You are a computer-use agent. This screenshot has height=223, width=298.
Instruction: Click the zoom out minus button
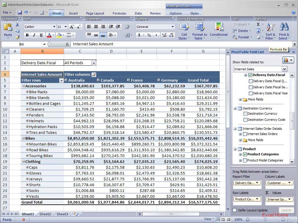pyautogui.click(x=248, y=219)
